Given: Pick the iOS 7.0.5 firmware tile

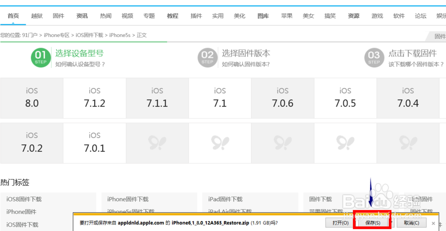Looking at the screenshot, I should pos(345,98).
